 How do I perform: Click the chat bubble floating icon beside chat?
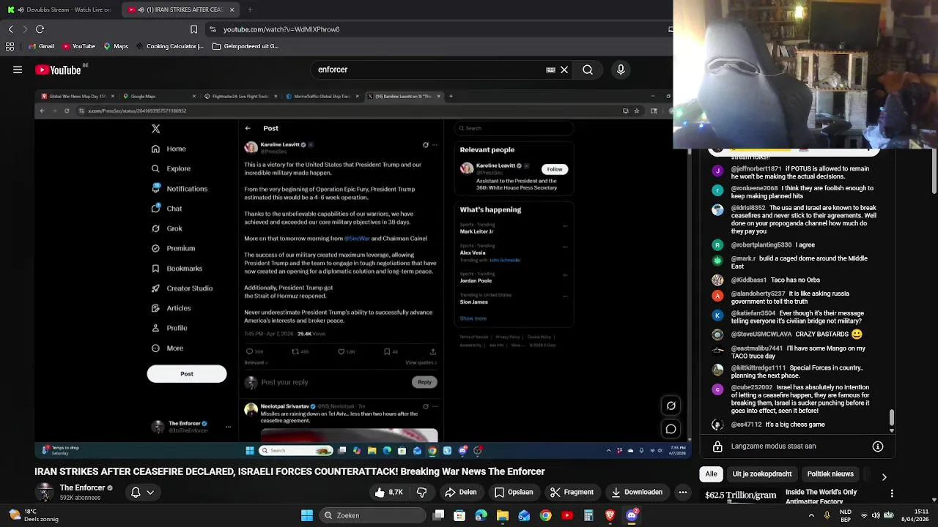671,429
